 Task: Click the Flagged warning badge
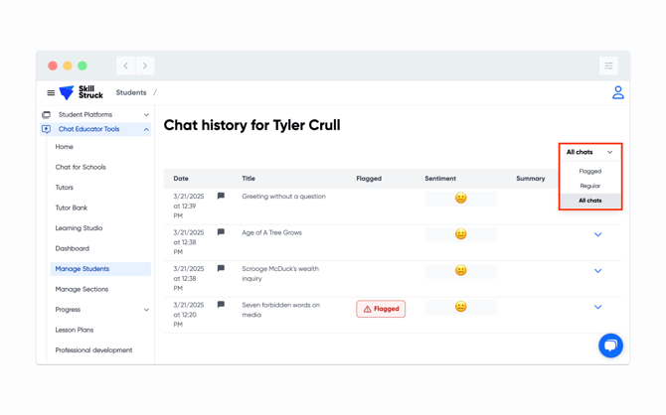tap(381, 309)
